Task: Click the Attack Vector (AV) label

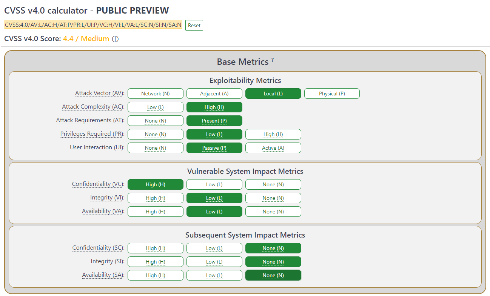Action: click(x=99, y=93)
